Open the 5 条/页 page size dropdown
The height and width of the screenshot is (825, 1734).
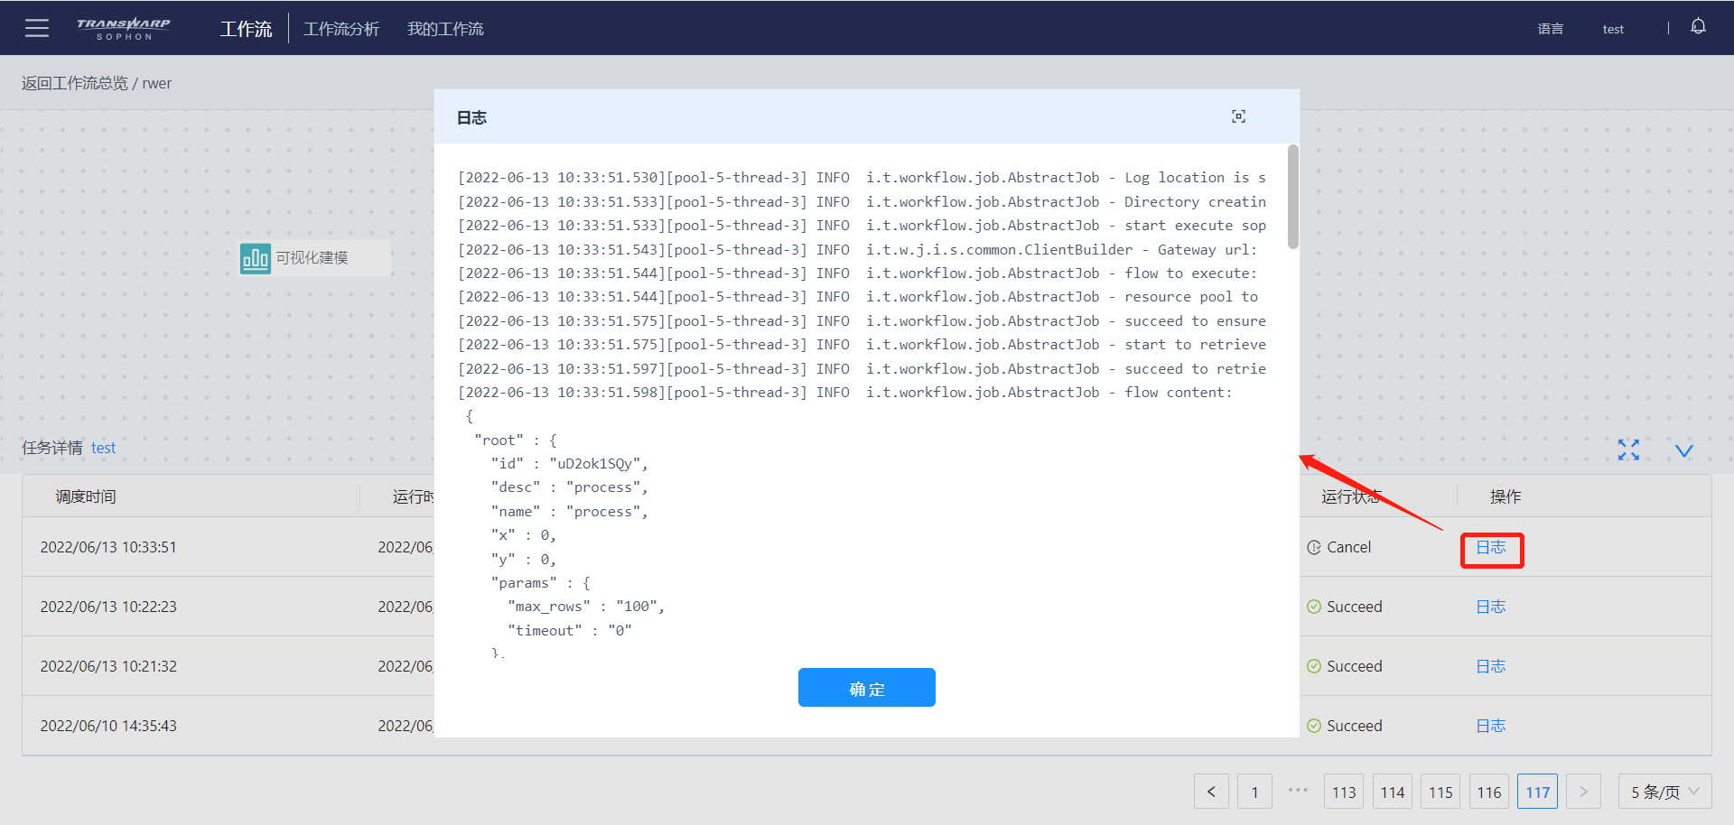1664,792
